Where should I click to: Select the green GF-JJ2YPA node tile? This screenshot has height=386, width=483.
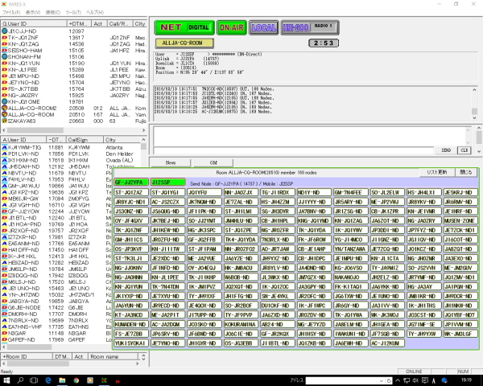pyautogui.click(x=131, y=183)
